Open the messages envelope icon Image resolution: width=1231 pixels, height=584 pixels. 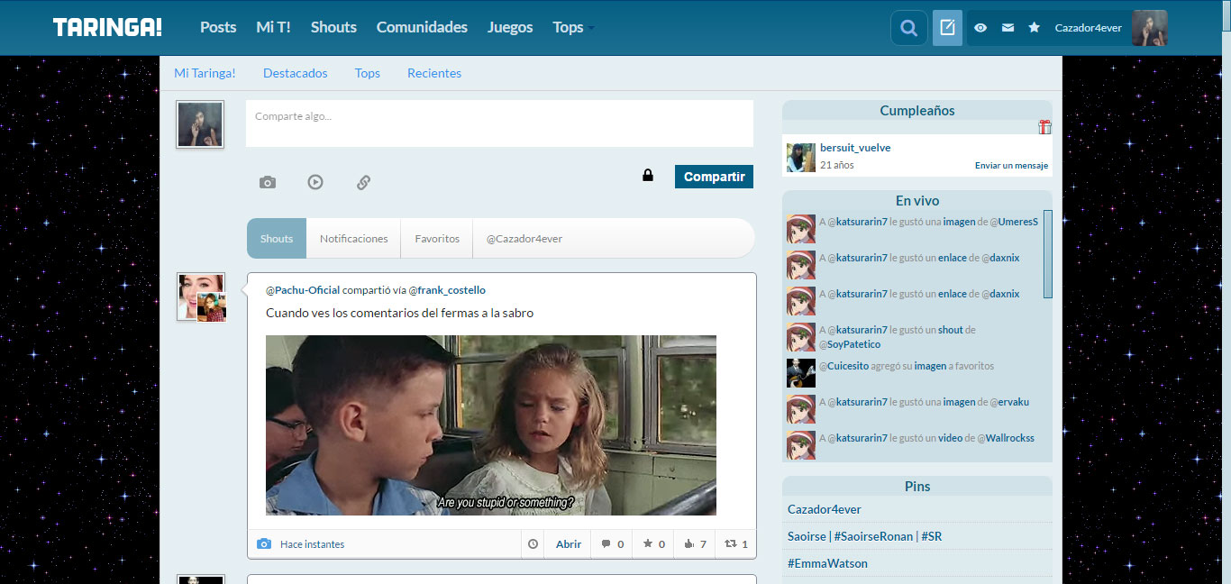(1008, 28)
